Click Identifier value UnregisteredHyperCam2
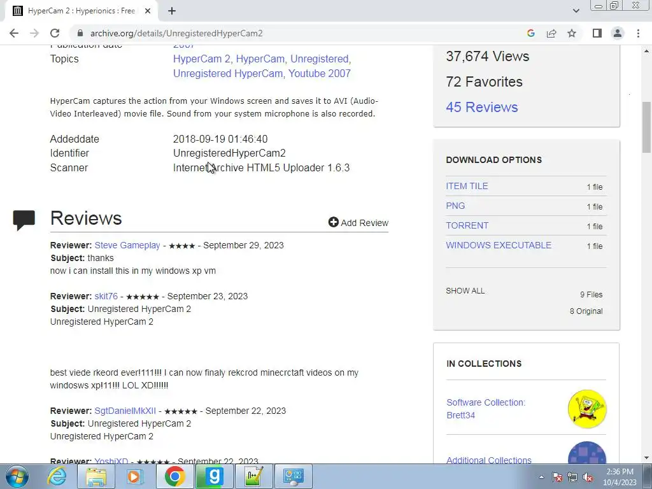 pyautogui.click(x=229, y=153)
